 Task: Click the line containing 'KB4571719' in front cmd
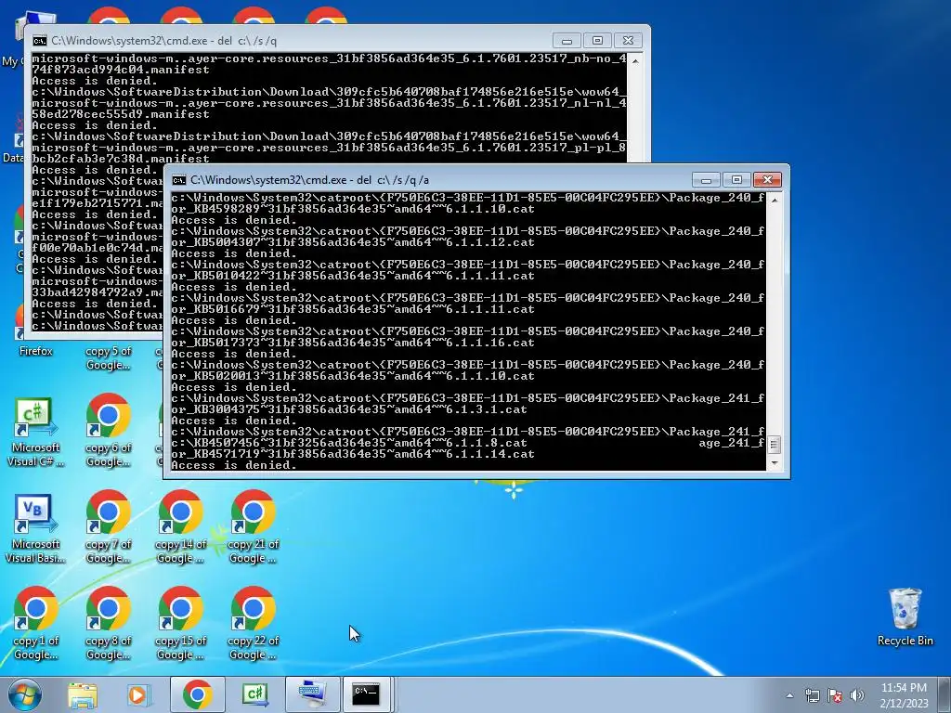point(352,453)
